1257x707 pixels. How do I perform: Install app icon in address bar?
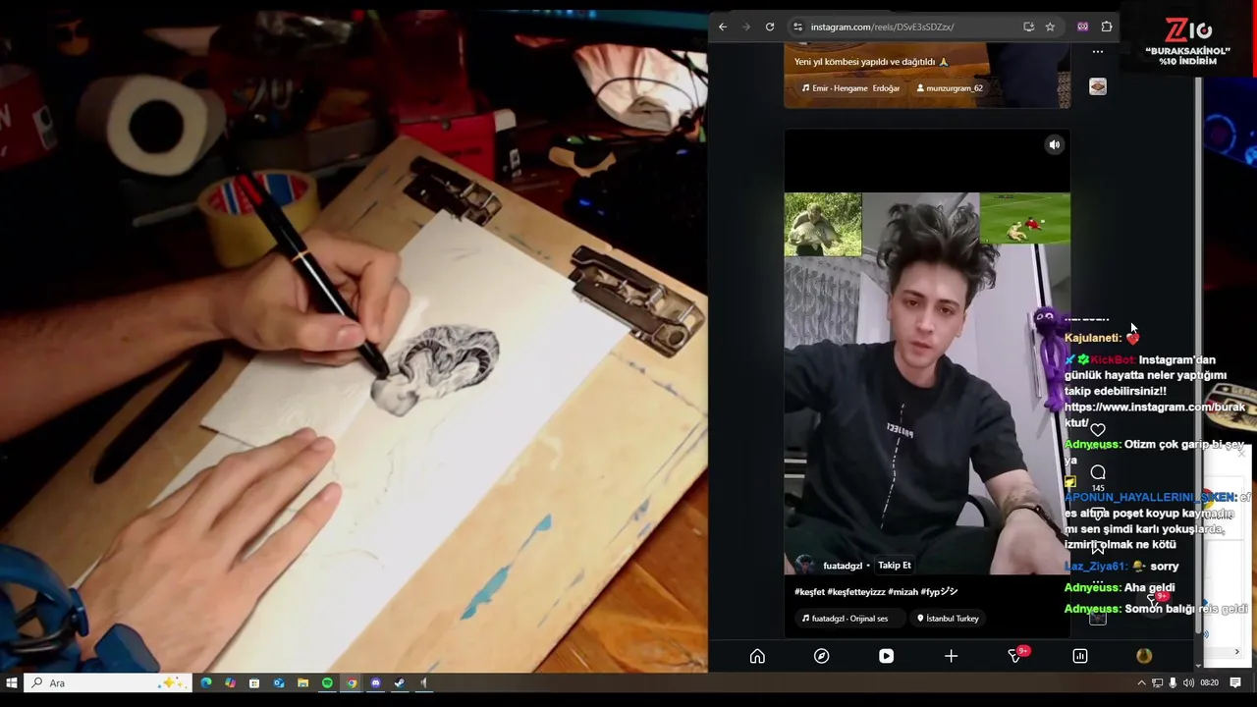point(1028,27)
